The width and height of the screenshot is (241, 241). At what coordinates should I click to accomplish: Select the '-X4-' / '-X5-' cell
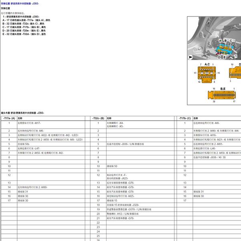[141, 125]
